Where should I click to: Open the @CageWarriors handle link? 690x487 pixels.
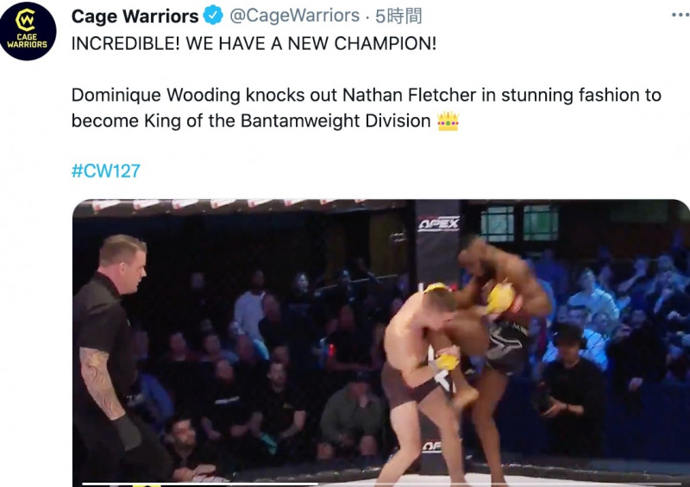pos(294,16)
